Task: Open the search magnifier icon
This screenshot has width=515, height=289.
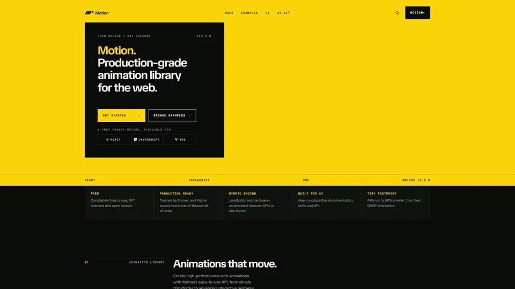Action: tap(397, 13)
